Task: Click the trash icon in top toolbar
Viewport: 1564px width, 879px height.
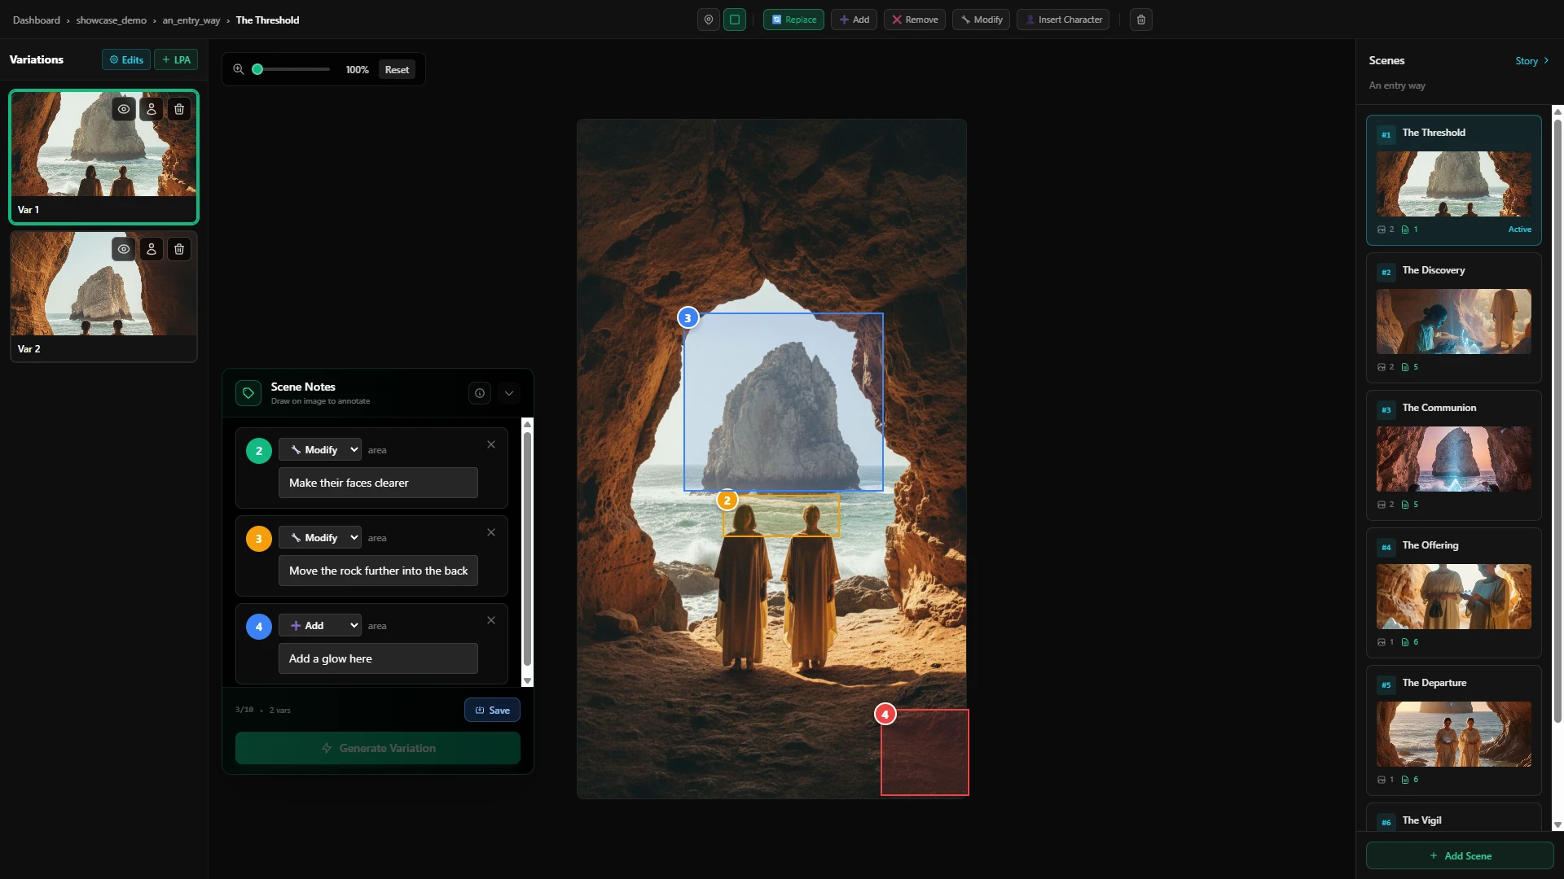Action: click(x=1141, y=20)
